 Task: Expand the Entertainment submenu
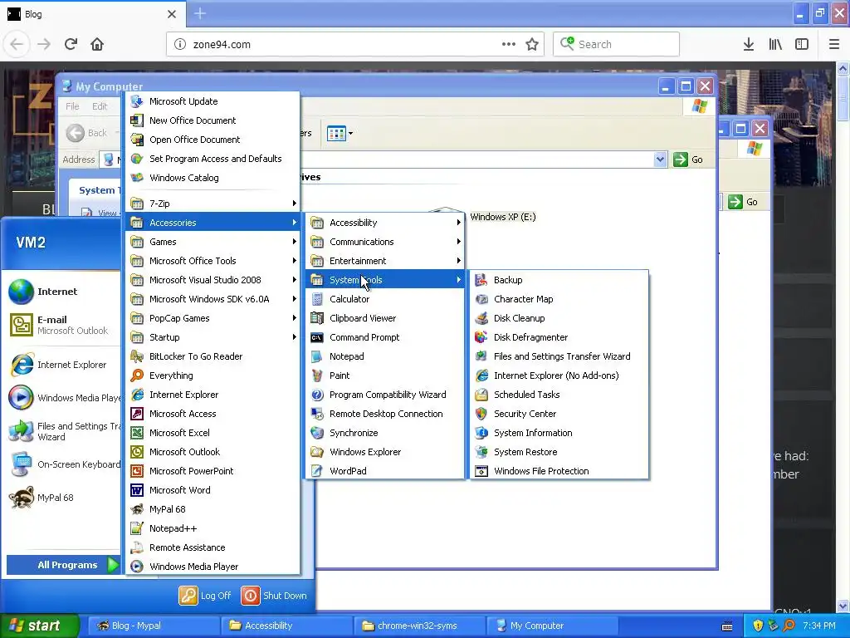(x=385, y=261)
